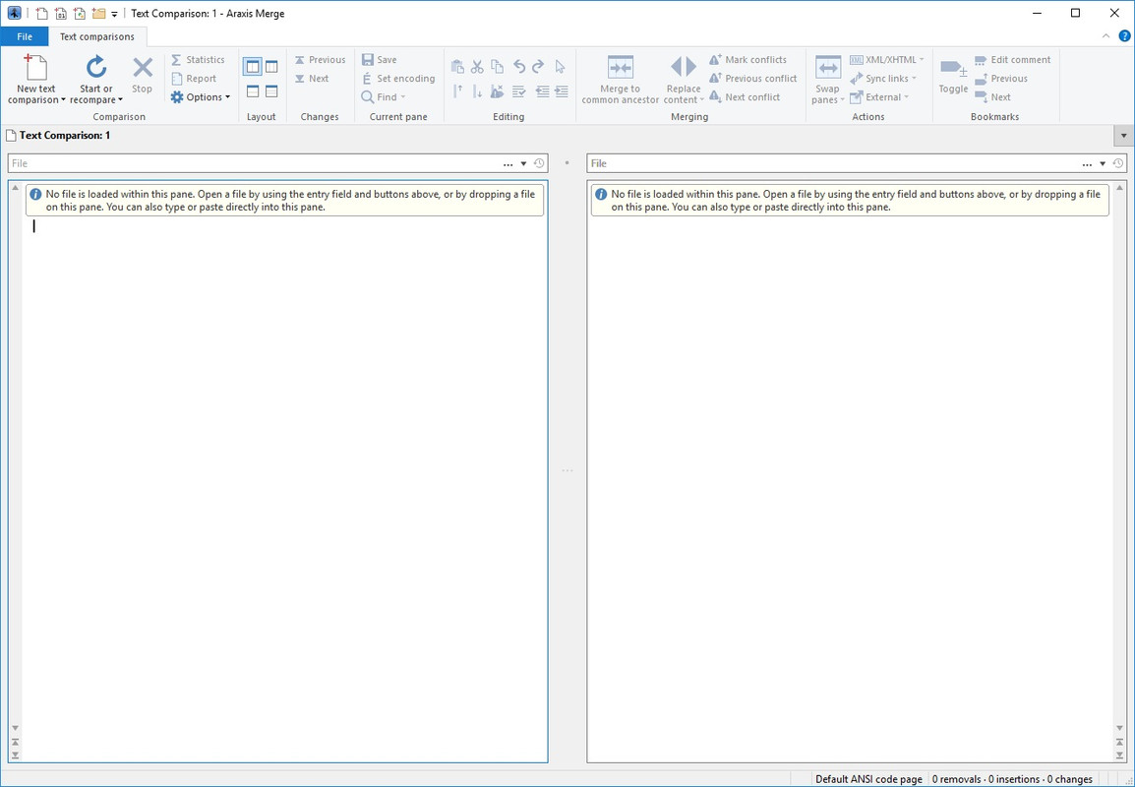Open Help via the blue question icon
Viewport: 1135px width, 787px height.
(x=1124, y=35)
